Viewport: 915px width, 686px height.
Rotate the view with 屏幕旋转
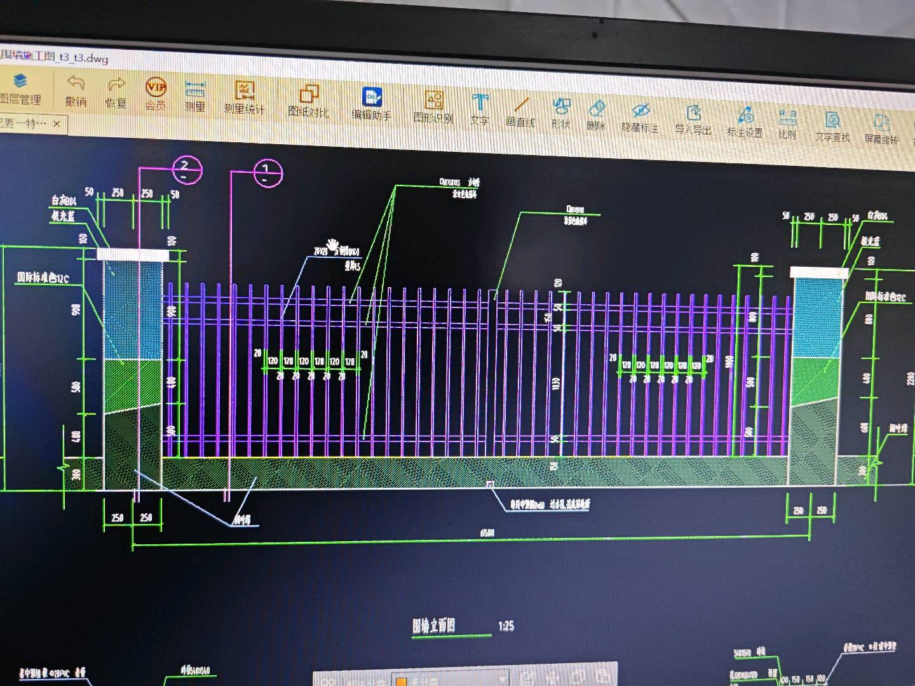[x=881, y=129]
